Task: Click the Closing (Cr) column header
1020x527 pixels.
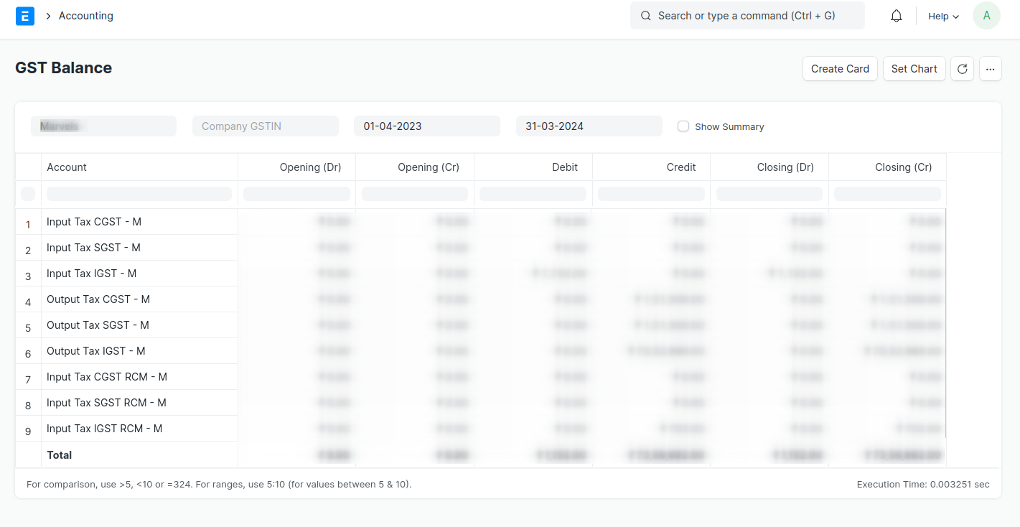Action: point(887,167)
